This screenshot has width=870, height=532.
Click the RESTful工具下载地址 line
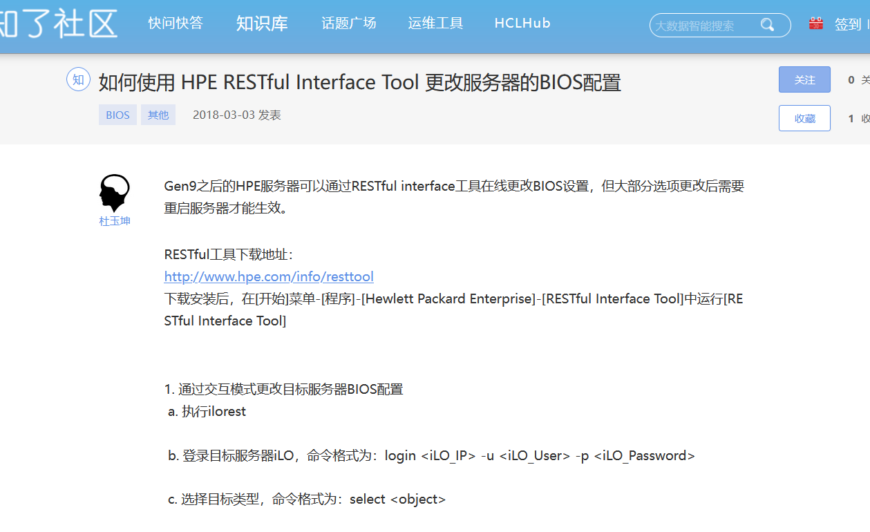point(228,254)
